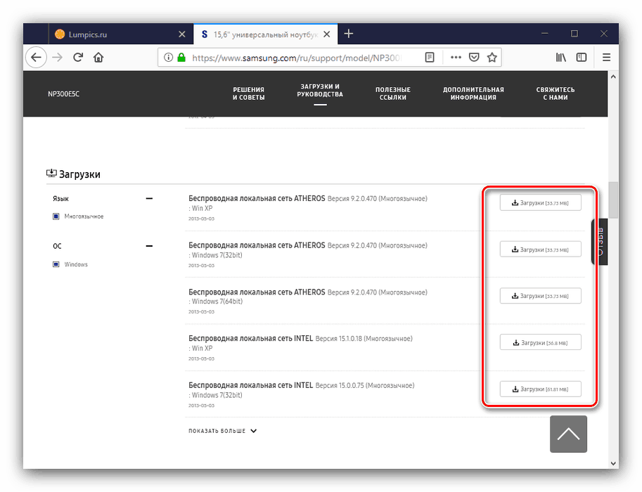Image resolution: width=642 pixels, height=492 pixels.
Task: Click the address bar URL field
Action: (x=298, y=58)
